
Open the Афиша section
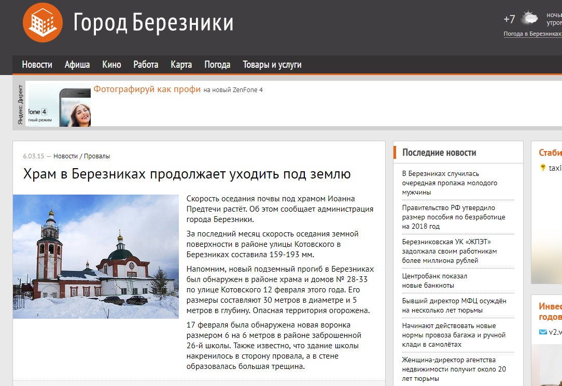(77, 65)
